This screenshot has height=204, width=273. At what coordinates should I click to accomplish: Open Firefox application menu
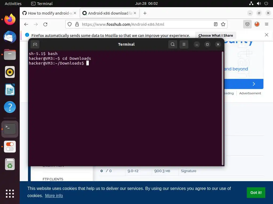click(267, 24)
